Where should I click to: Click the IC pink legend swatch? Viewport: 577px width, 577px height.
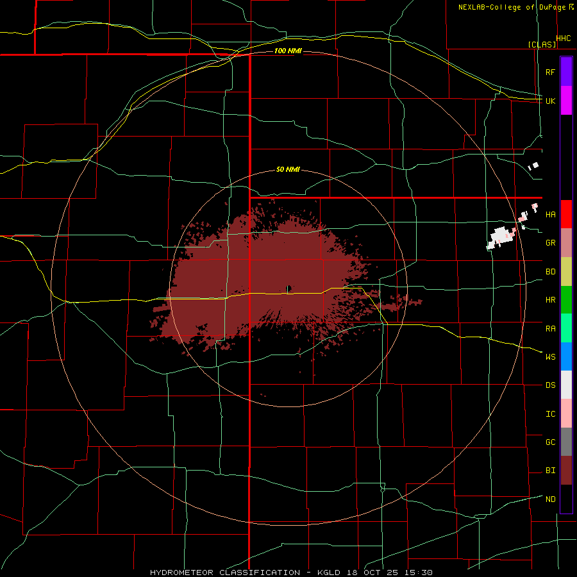tap(566, 414)
